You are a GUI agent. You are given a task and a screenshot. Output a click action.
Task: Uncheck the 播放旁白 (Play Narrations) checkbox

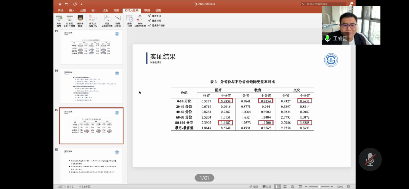pyautogui.click(x=150, y=16)
